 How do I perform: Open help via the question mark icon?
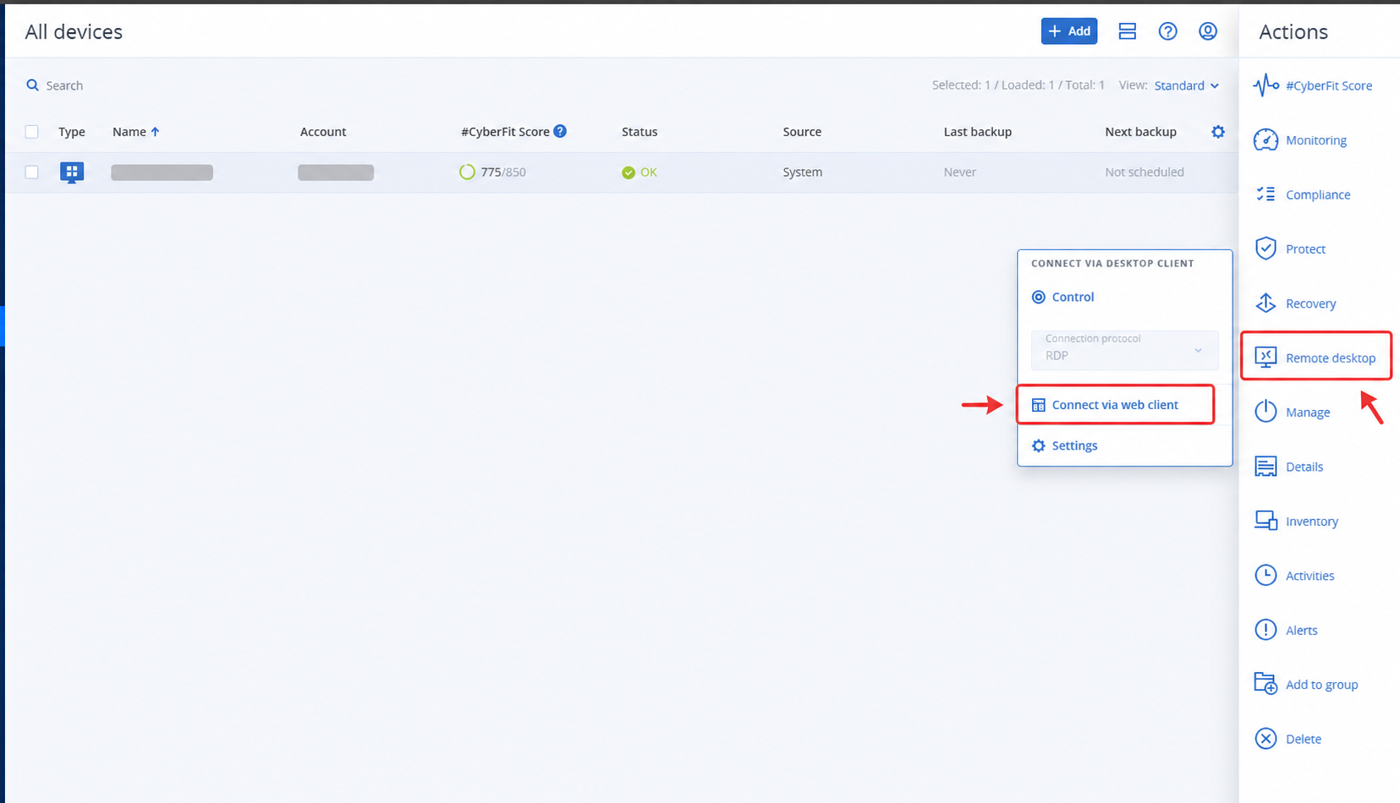[x=1167, y=31]
